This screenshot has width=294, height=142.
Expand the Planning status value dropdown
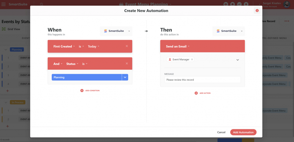pos(125,77)
